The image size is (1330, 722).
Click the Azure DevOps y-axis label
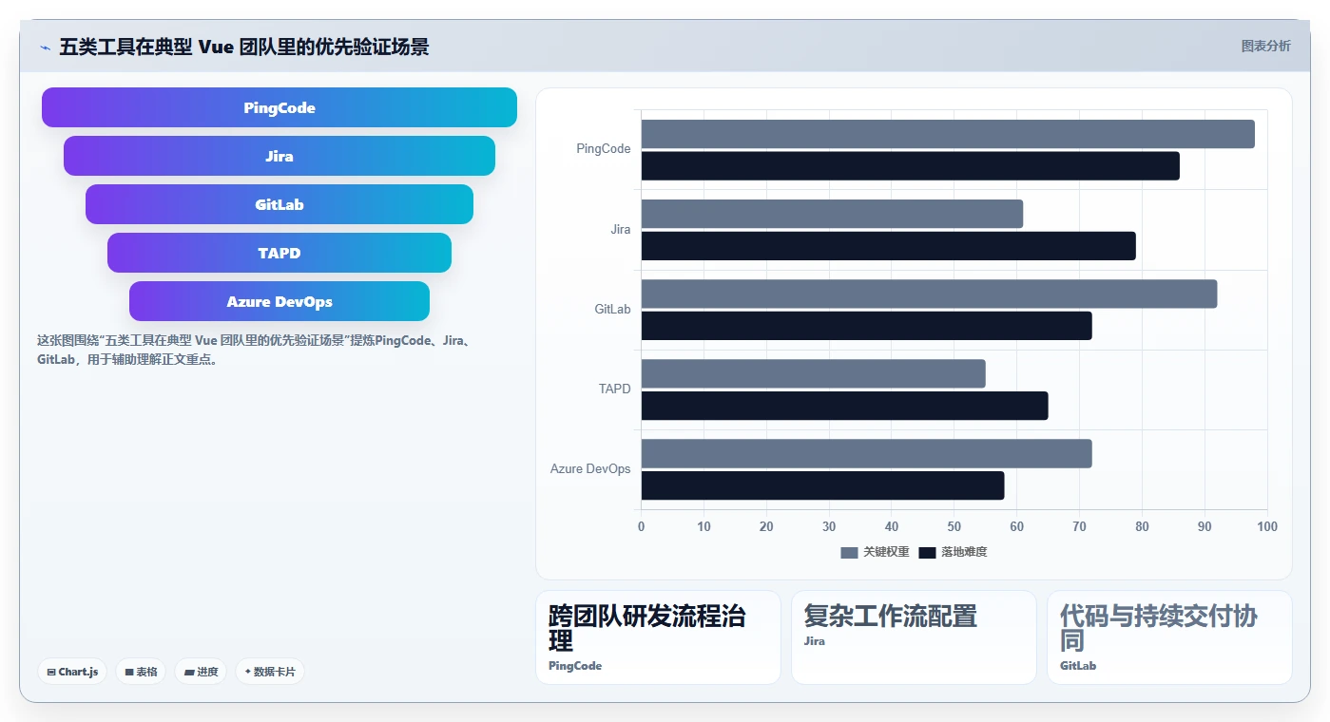click(x=590, y=468)
